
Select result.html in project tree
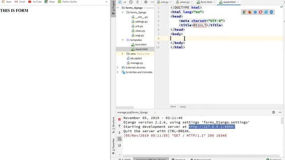[x=139, y=49]
